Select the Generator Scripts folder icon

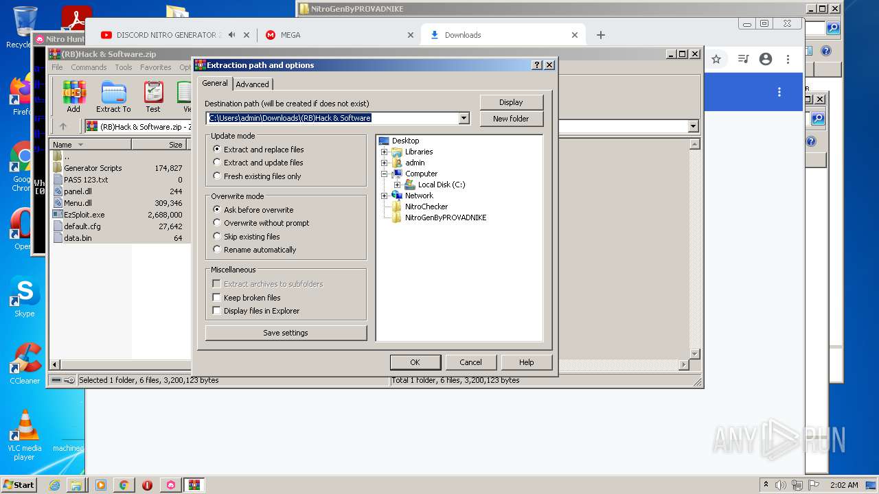click(58, 167)
